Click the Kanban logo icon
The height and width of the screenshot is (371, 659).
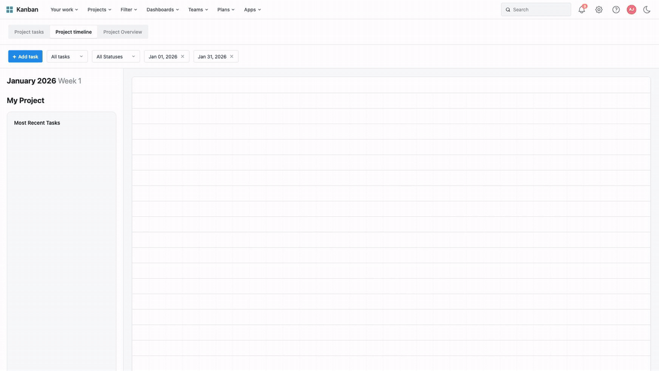(9, 9)
